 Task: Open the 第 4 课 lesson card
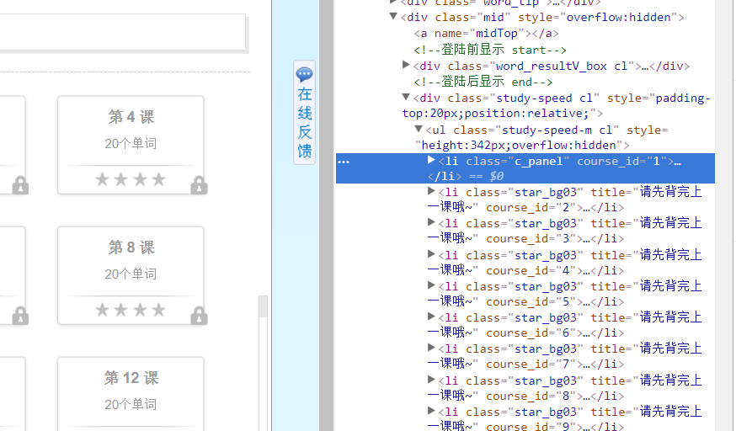[x=131, y=145]
